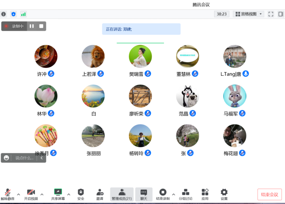Enter full screen mode icon
285x204 pixels.
pyautogui.click(x=271, y=14)
